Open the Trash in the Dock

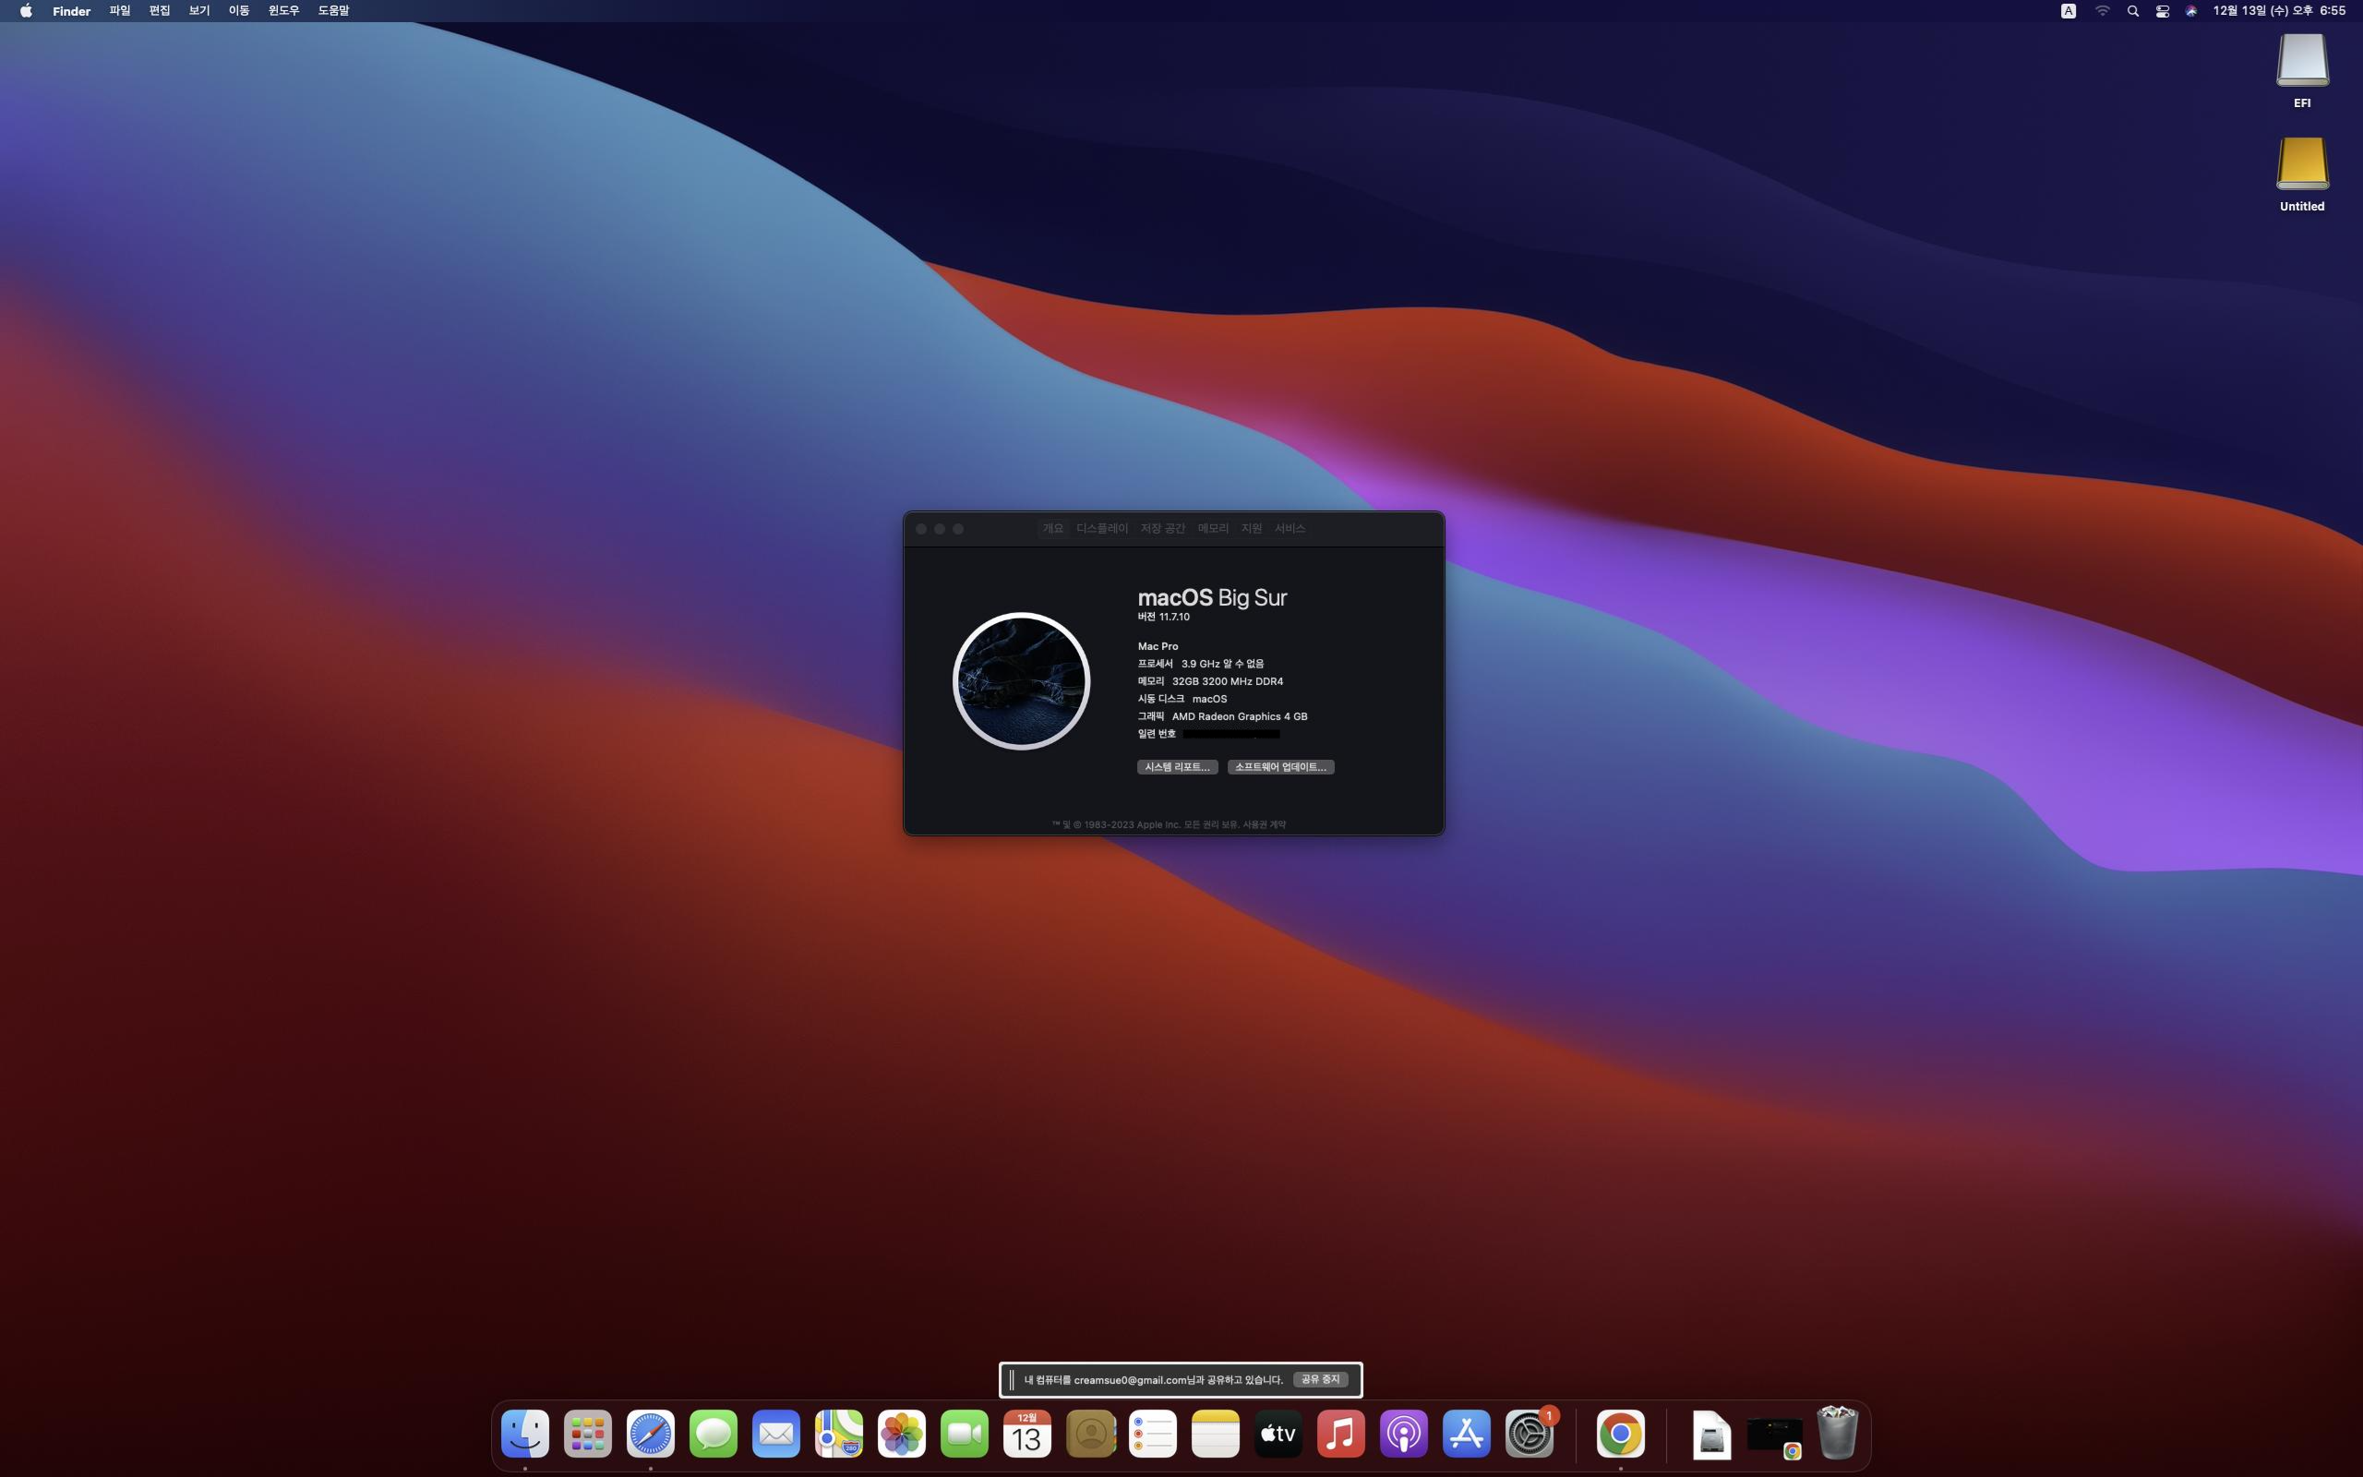click(1837, 1434)
